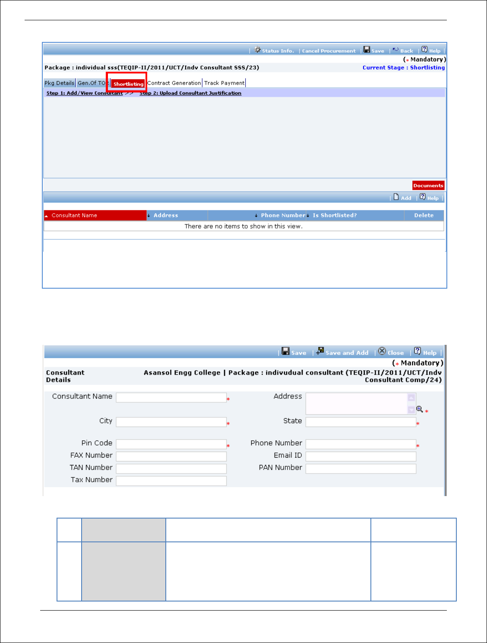Click Address lookup magnifier icon
Image resolution: width=487 pixels, height=643 pixels.
pyautogui.click(x=419, y=409)
